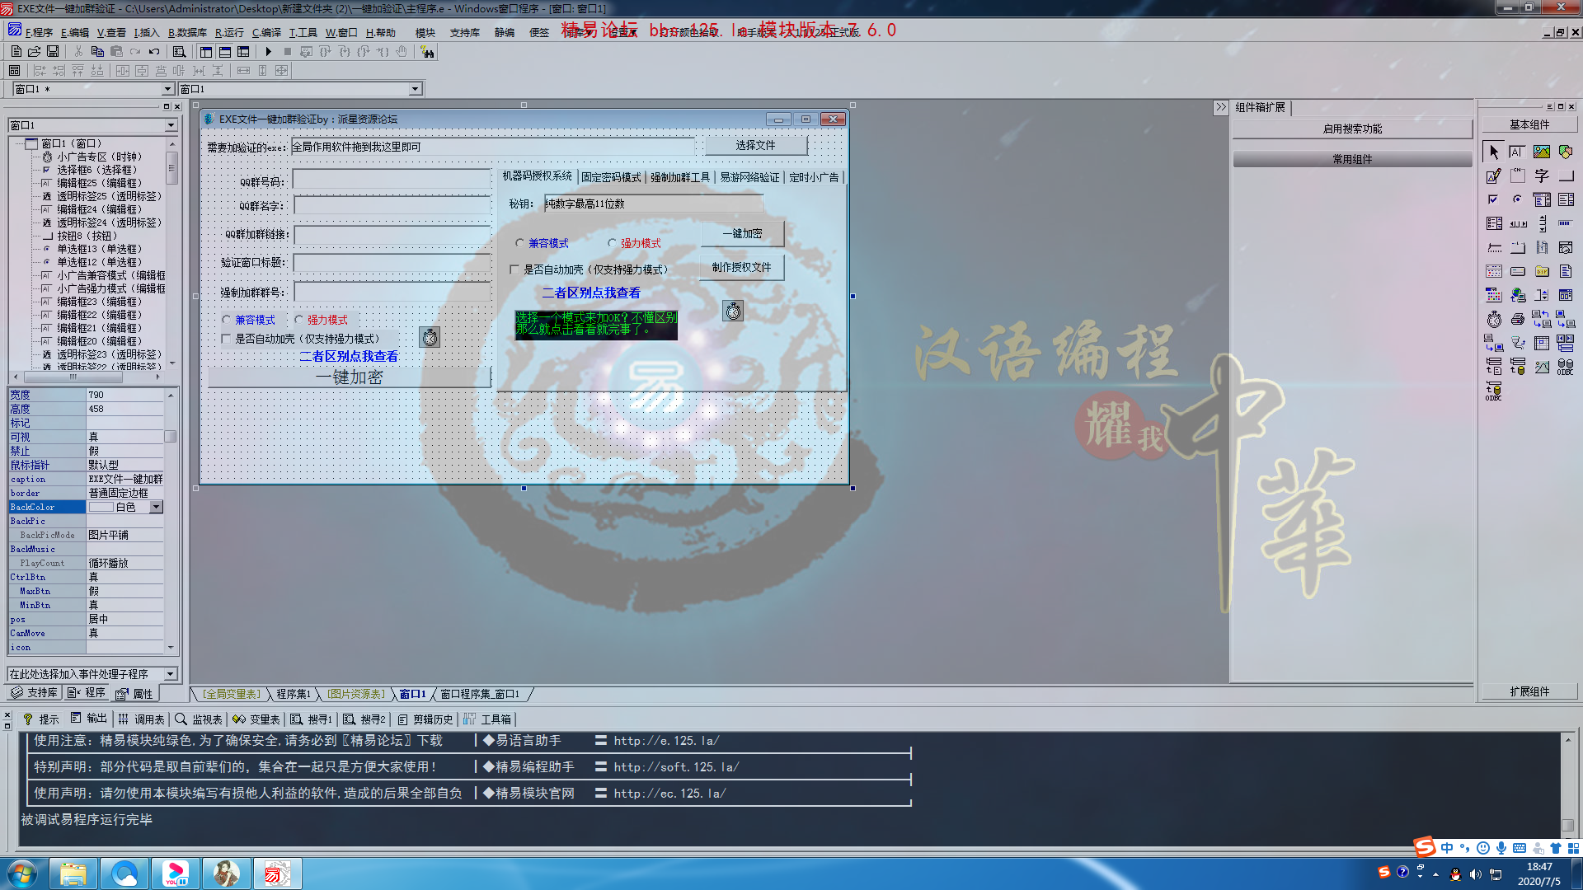This screenshot has width=1583, height=890.
Task: Click the BackColor white color swatch
Action: point(101,507)
